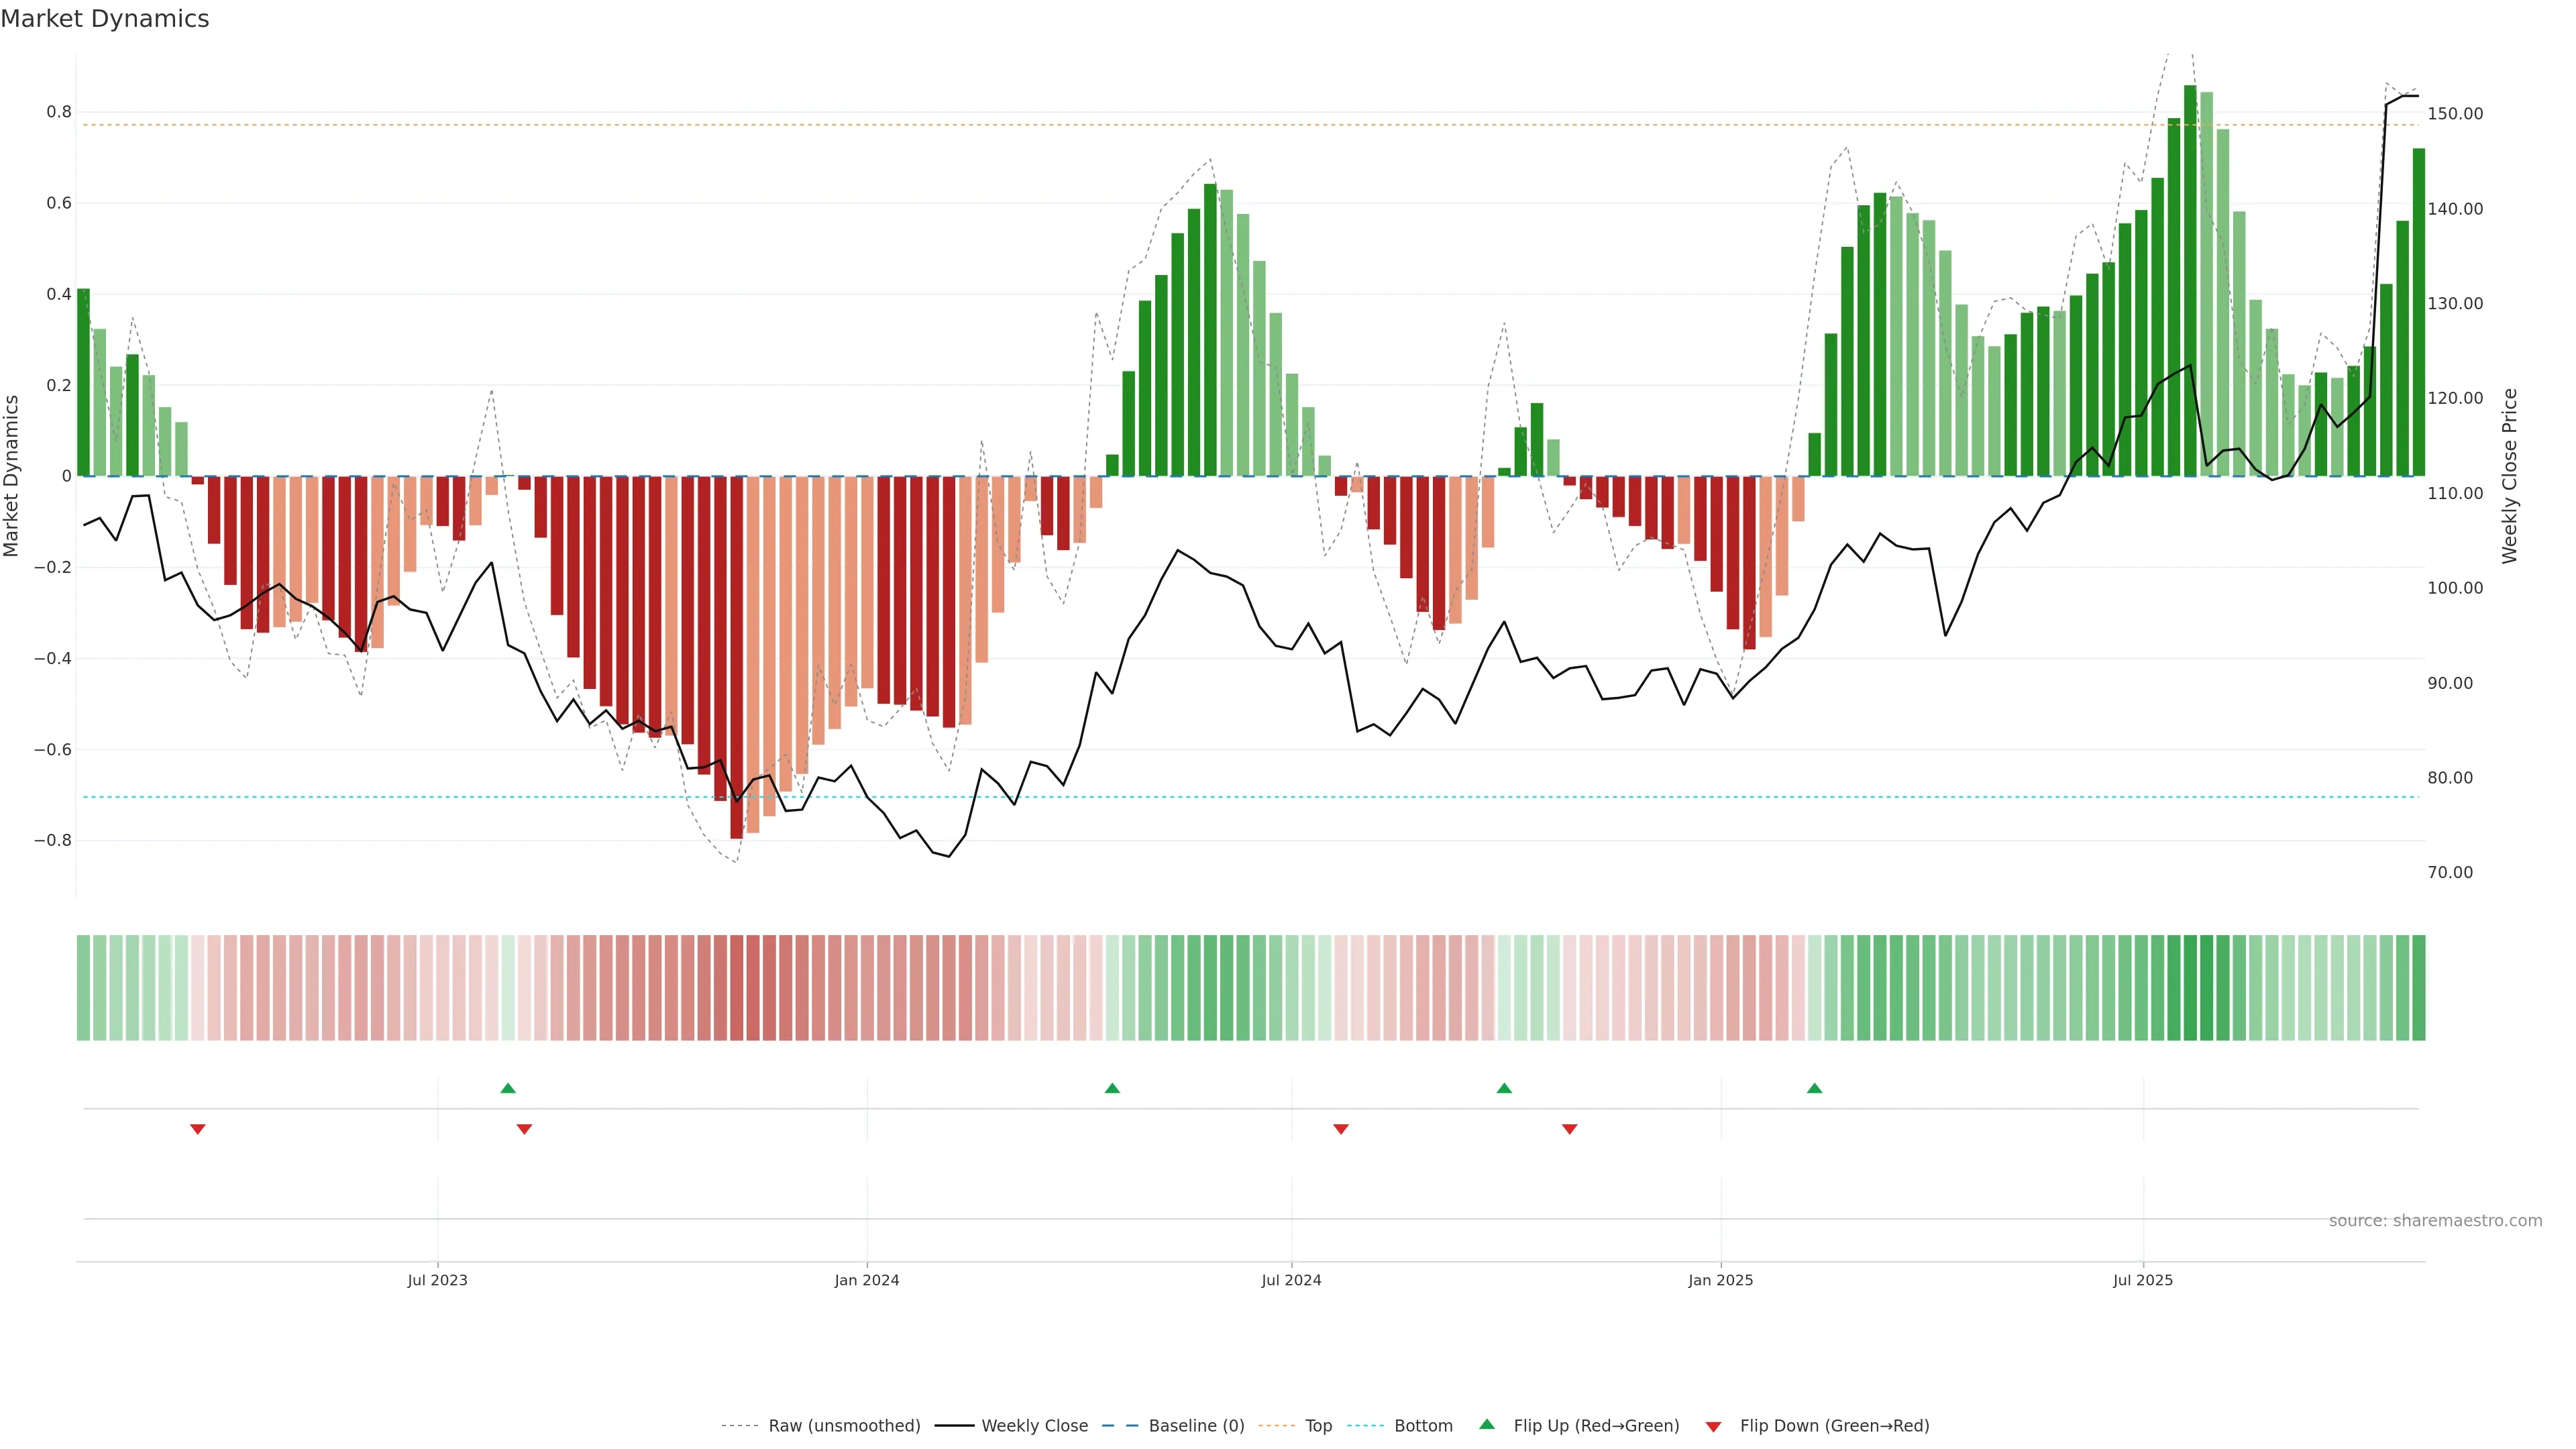The height and width of the screenshot is (1449, 2576).
Task: Hide the Top threshold line via legend
Action: click(x=1318, y=1426)
